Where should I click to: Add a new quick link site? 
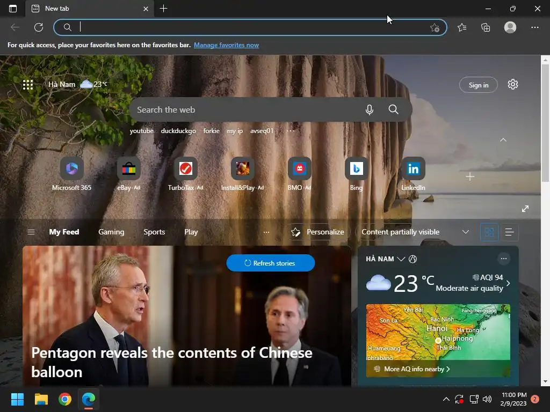coord(470,176)
